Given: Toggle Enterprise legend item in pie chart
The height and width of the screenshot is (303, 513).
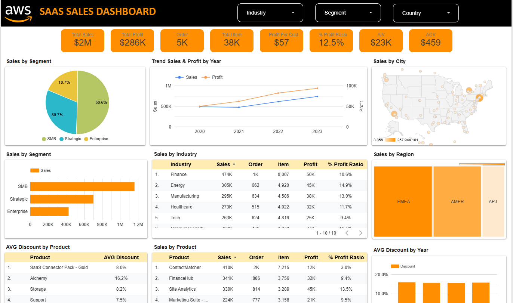Looking at the screenshot, I should (96, 139).
